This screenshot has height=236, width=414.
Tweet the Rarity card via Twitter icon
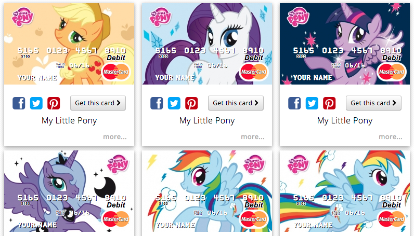click(x=174, y=103)
